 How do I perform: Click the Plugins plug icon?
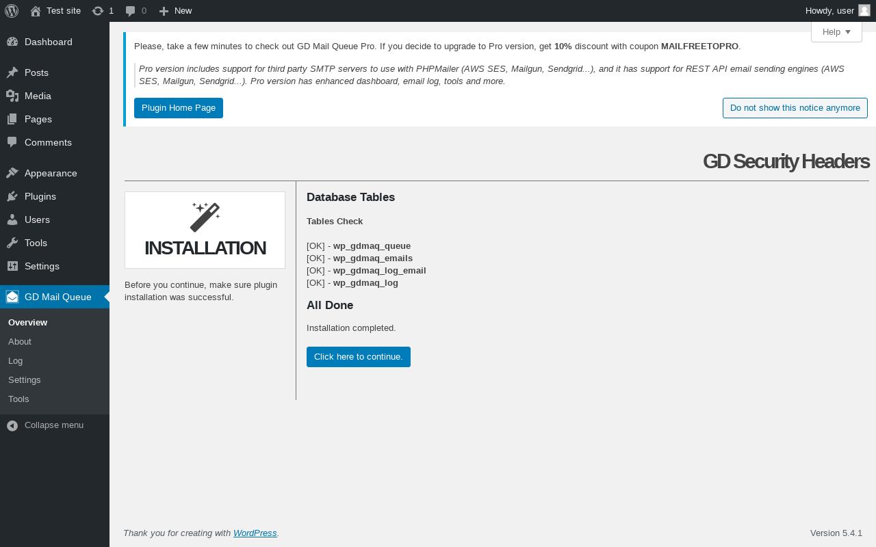(12, 196)
